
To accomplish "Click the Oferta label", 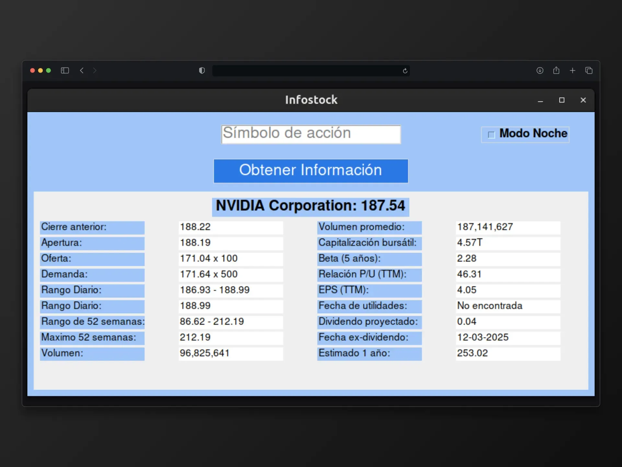I will [92, 259].
